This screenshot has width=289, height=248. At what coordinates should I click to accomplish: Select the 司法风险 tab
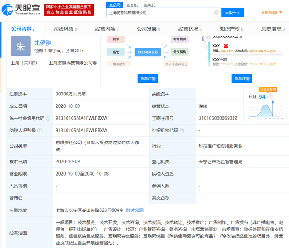pyautogui.click(x=65, y=29)
